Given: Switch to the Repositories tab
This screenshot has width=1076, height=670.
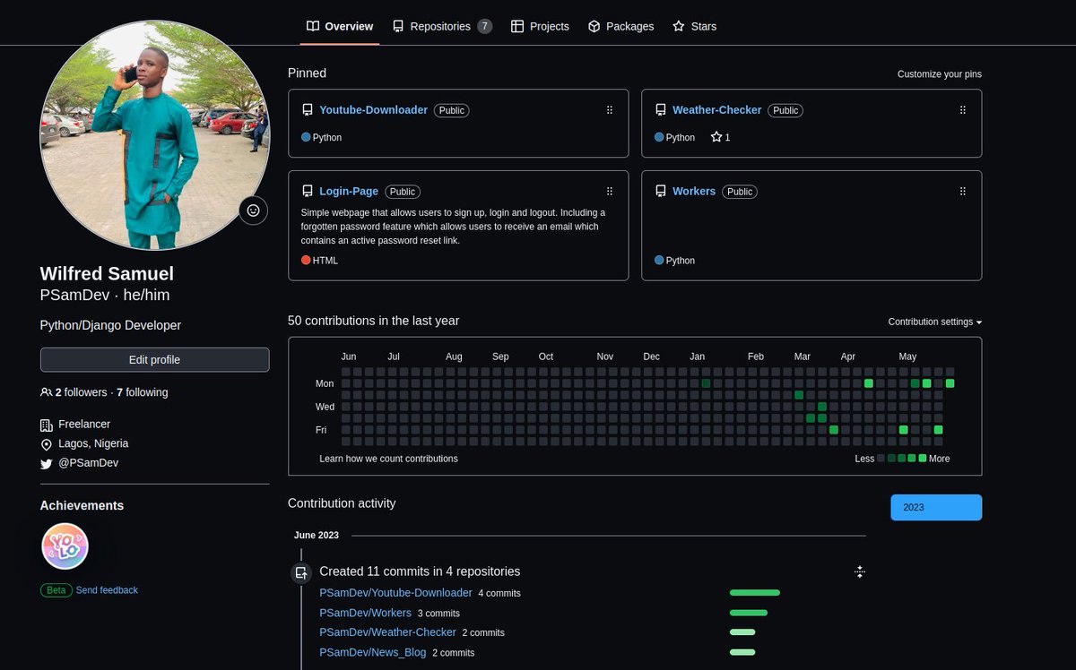Looking at the screenshot, I should coord(442,26).
